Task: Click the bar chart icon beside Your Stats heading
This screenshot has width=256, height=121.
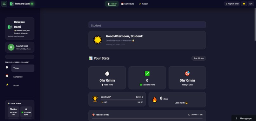Action: tap(91, 58)
